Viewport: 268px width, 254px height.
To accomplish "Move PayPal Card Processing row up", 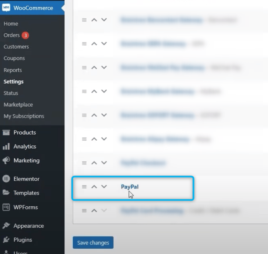I will [x=94, y=211].
